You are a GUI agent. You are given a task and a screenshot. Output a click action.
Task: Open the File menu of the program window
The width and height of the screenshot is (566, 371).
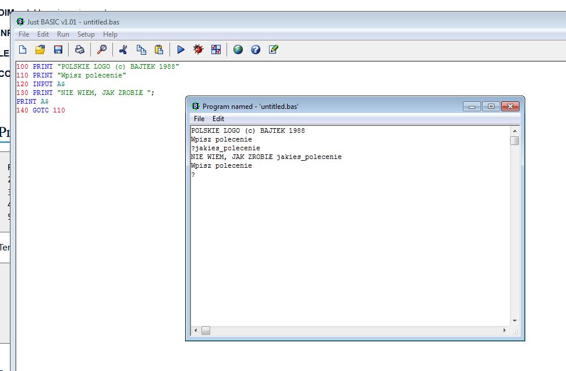coord(199,119)
